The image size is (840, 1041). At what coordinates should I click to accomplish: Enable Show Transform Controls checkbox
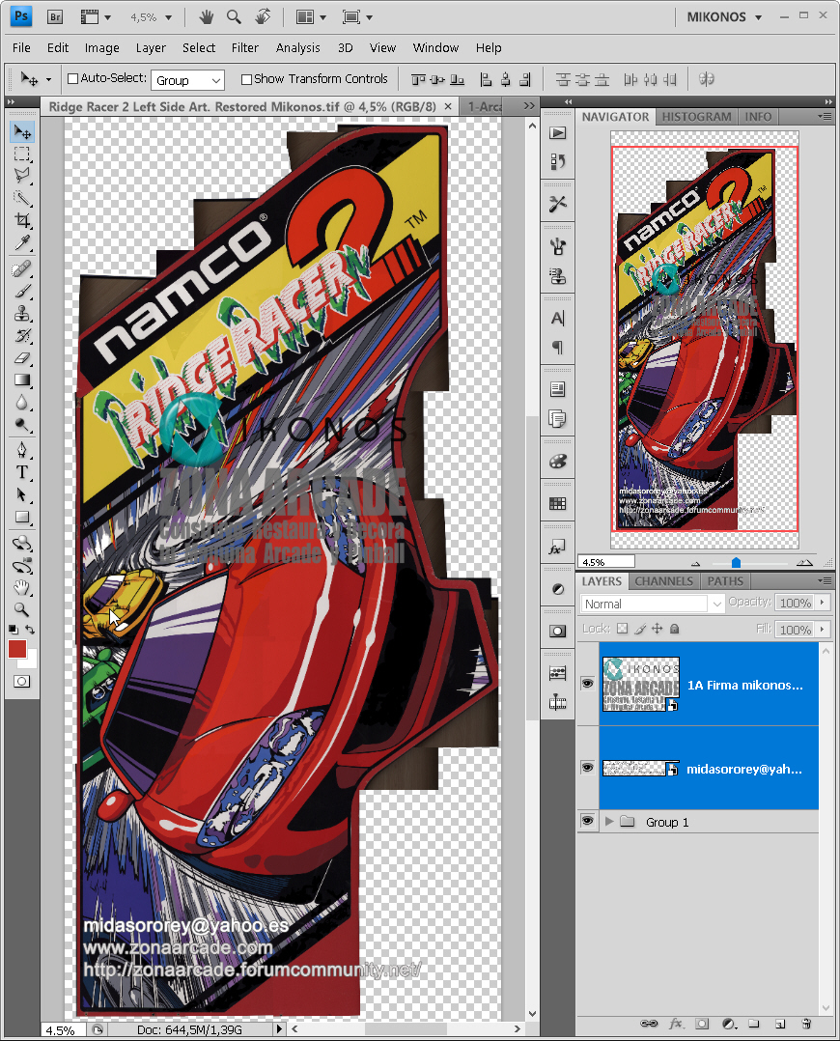tap(246, 79)
